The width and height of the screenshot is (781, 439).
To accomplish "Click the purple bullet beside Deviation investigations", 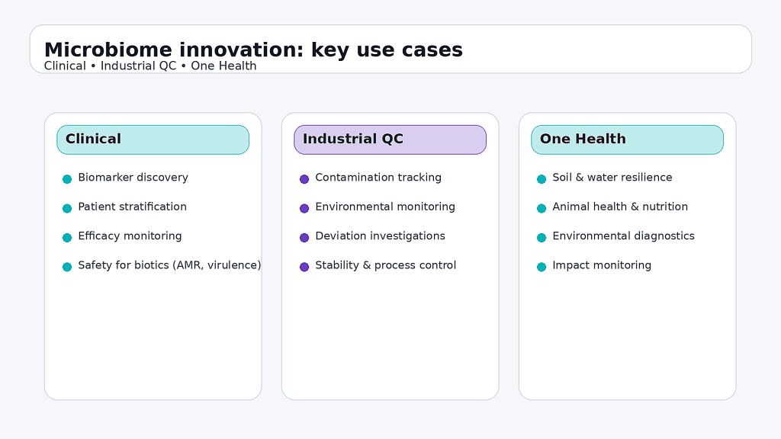I will coord(304,238).
